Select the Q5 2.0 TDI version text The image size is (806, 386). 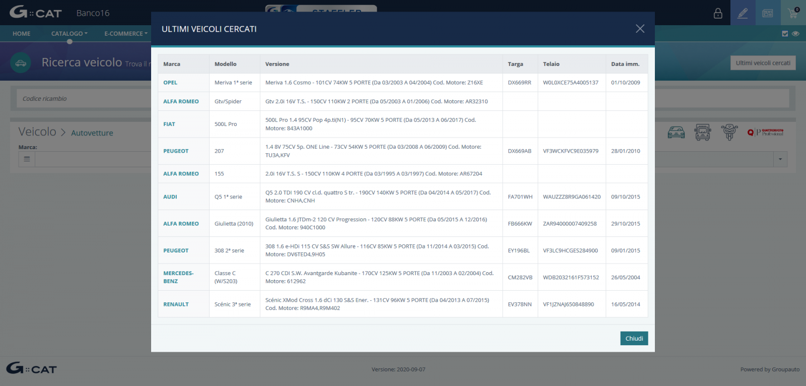click(378, 197)
